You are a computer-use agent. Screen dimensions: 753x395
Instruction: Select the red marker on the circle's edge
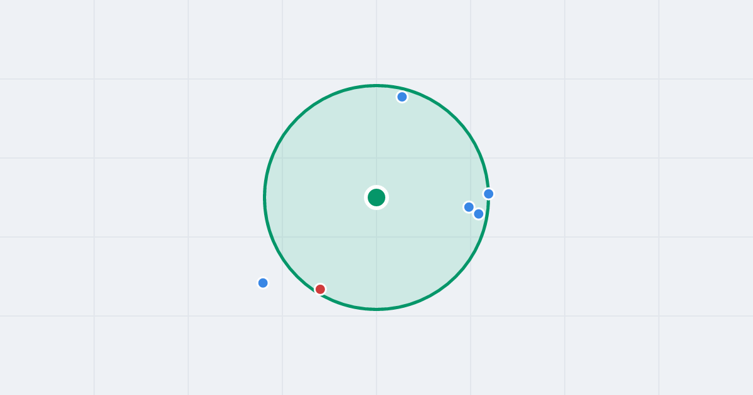[x=320, y=289]
